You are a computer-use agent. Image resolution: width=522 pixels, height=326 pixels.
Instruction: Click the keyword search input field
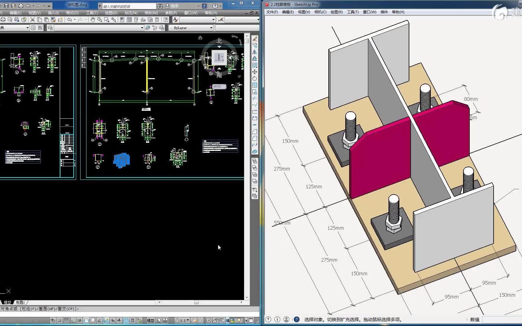[129, 6]
